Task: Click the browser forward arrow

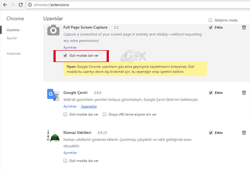Action: (13, 5)
